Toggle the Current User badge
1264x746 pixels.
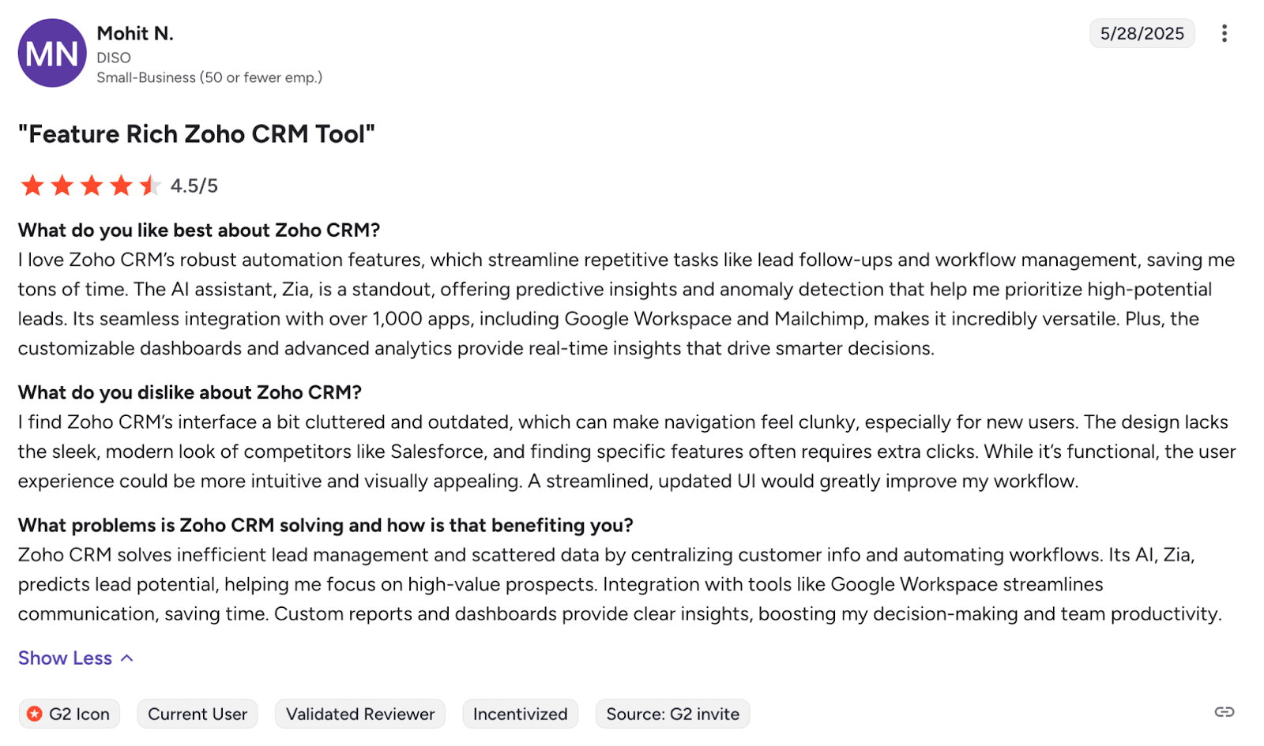[197, 714]
